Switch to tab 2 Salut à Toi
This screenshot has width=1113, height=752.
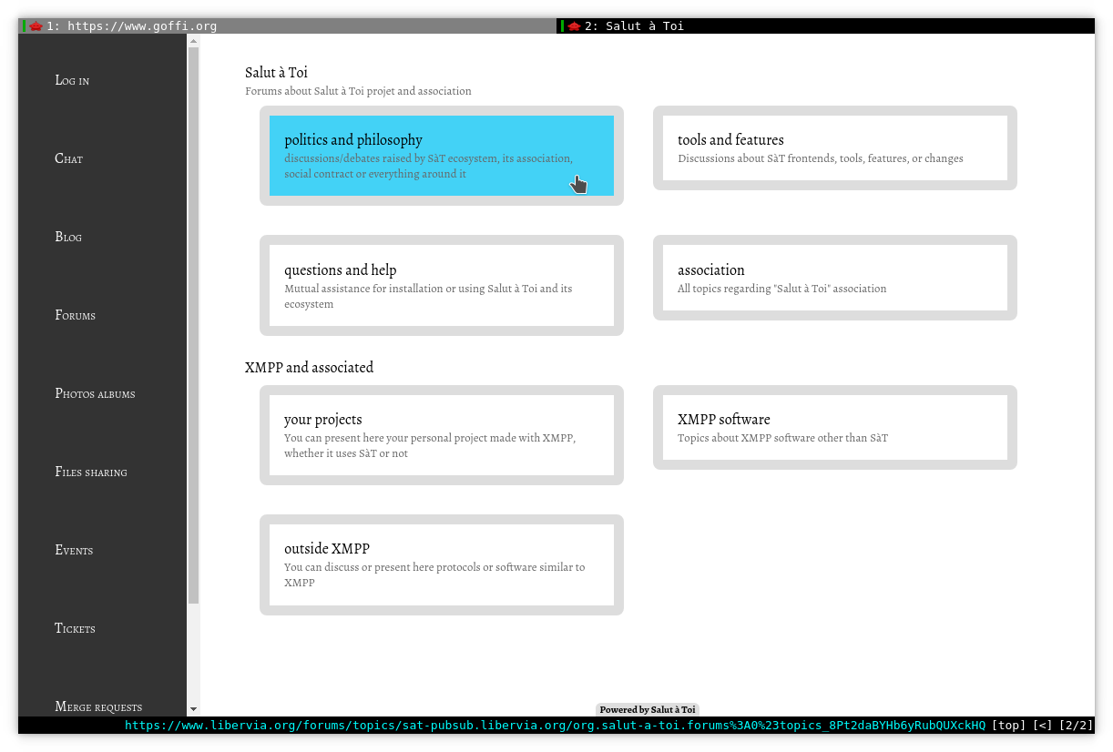click(825, 25)
